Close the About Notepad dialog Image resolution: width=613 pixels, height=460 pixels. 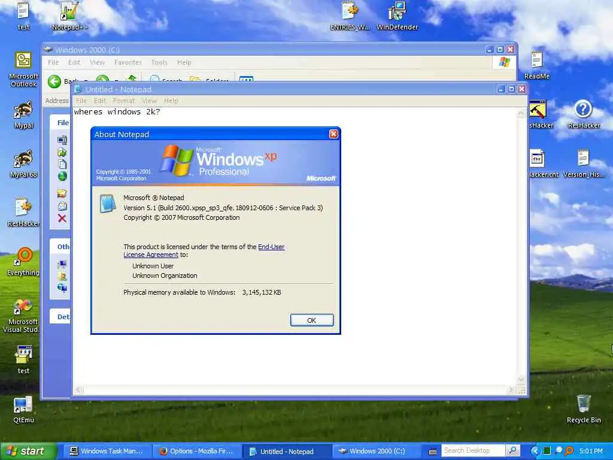tap(333, 134)
